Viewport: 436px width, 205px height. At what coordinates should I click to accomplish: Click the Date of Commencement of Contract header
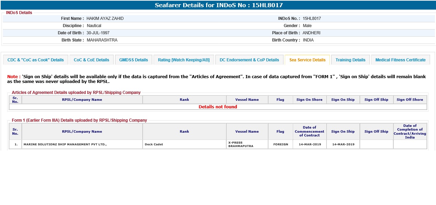click(309, 131)
